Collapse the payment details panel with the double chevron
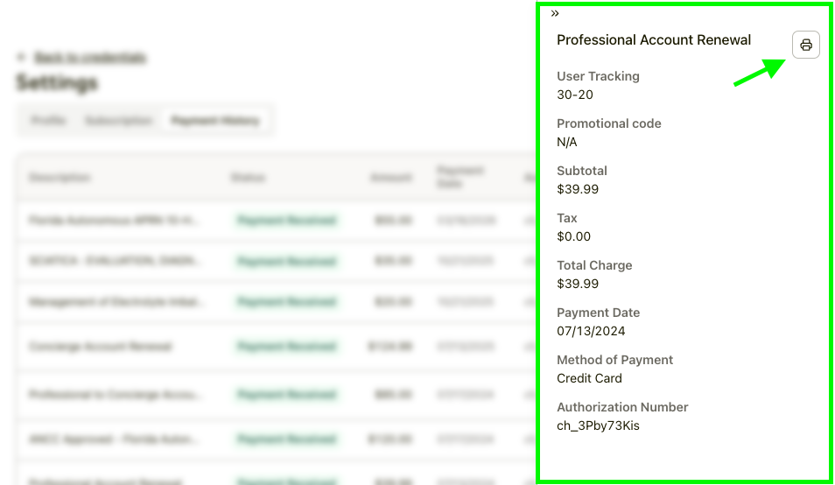835x485 pixels. click(x=555, y=13)
